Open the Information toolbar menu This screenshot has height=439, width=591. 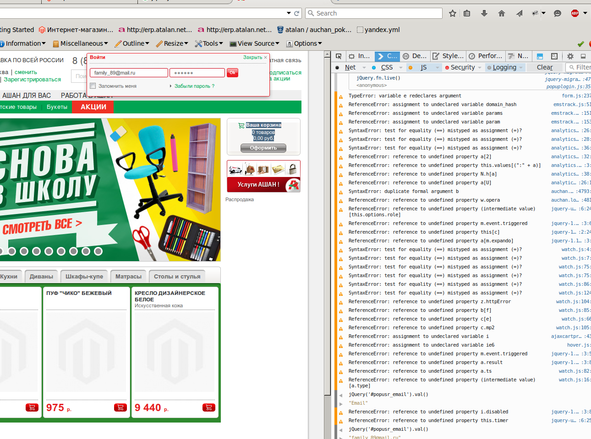click(23, 43)
